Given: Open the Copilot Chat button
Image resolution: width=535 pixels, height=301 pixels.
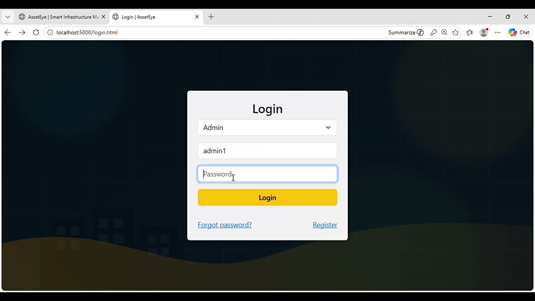Looking at the screenshot, I should click(519, 33).
